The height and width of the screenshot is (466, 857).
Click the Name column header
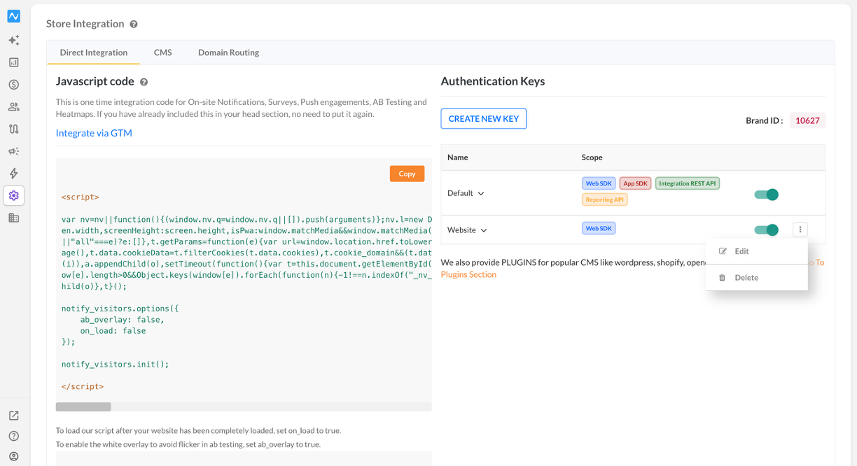click(x=458, y=157)
